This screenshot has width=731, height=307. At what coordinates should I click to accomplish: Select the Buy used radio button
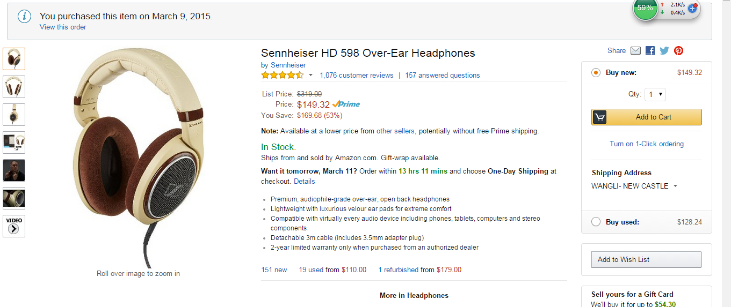[596, 222]
